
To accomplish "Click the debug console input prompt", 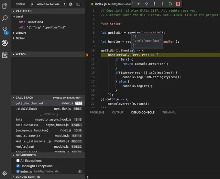I will [x=153, y=177].
